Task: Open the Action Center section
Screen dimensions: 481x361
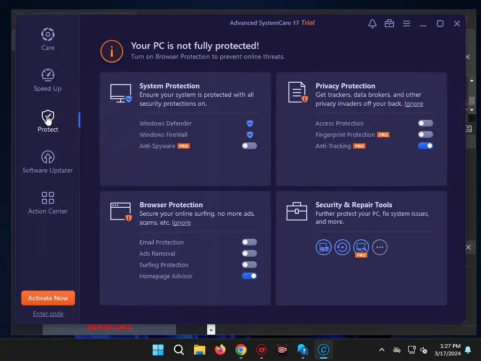Action: pos(48,203)
